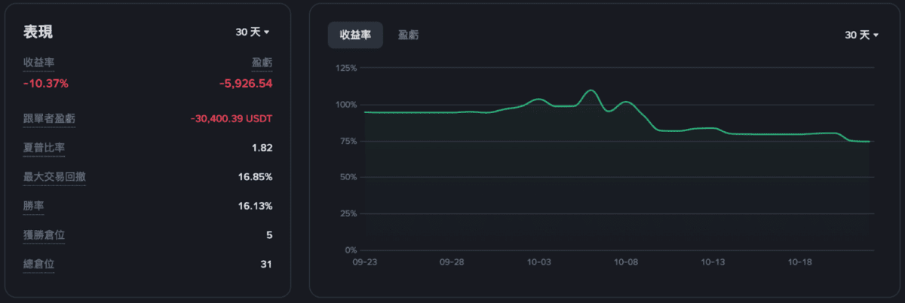Click the 獲勝倉位 label
Screen dimensions: 905x303
point(44,235)
